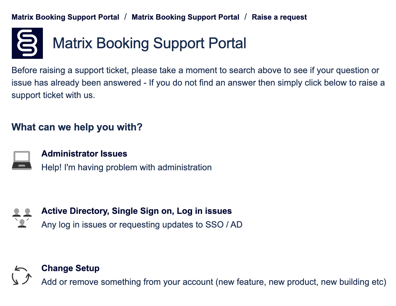
Task: Click the Change Setup description about new features
Action: tap(214, 282)
